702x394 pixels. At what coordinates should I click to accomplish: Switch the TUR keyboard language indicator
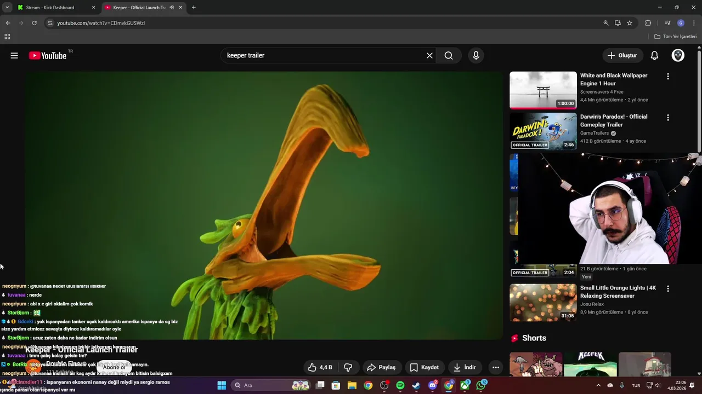[636, 385]
